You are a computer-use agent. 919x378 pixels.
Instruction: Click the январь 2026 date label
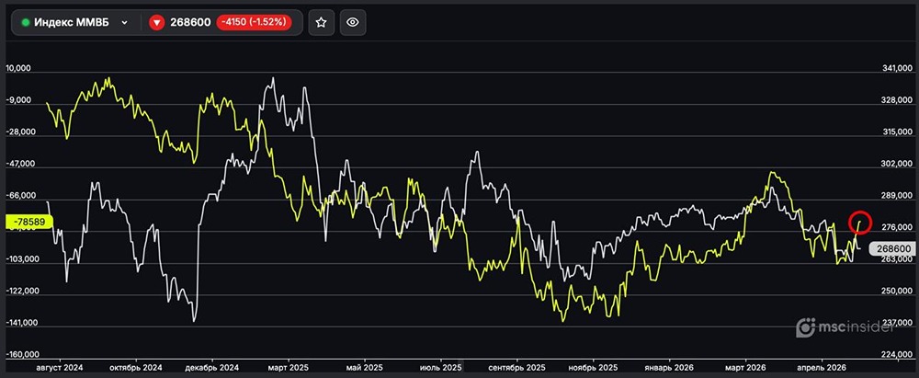pyautogui.click(x=669, y=367)
